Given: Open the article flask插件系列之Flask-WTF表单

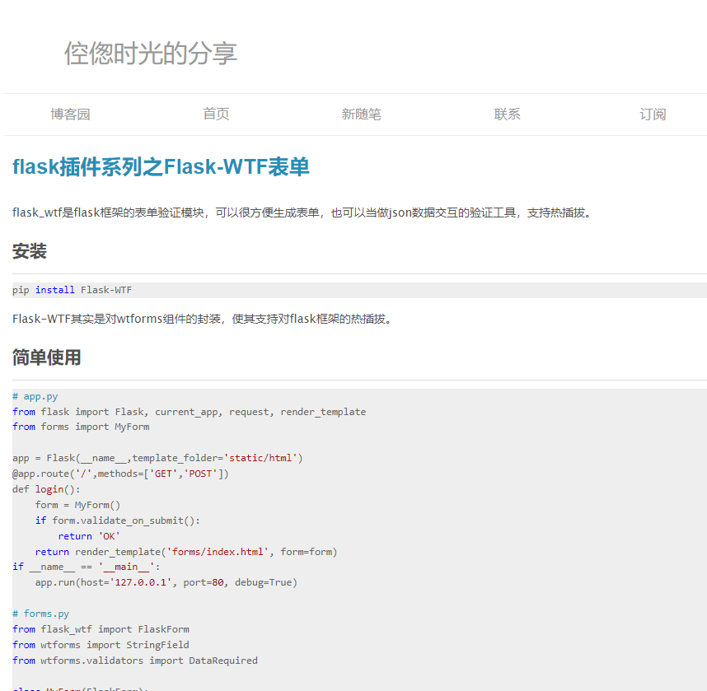Looking at the screenshot, I should pyautogui.click(x=161, y=166).
